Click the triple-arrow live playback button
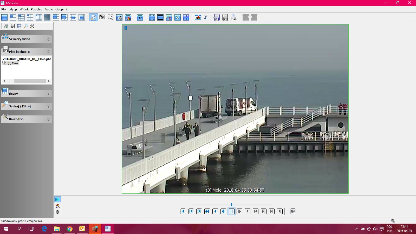 tap(293, 211)
